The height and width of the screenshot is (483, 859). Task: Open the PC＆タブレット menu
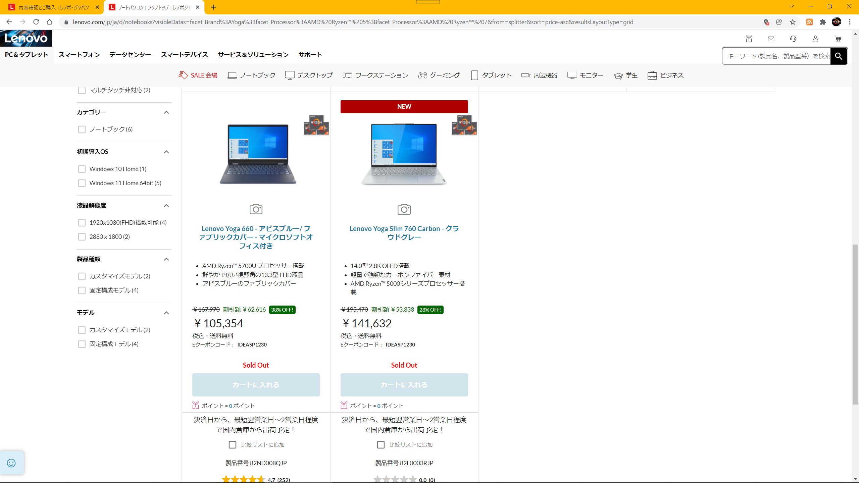27,55
